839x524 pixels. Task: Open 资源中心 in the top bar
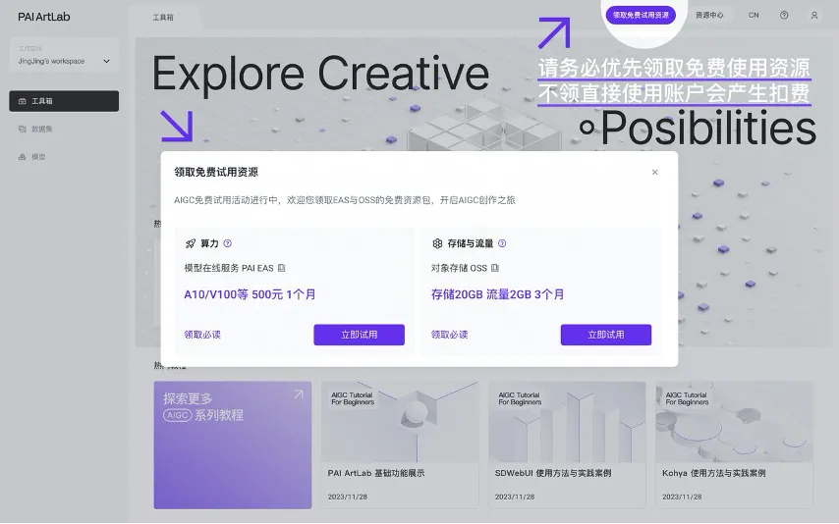pyautogui.click(x=709, y=16)
